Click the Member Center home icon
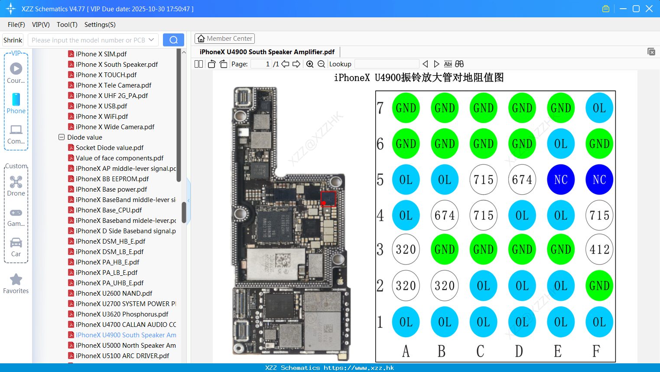The width and height of the screenshot is (660, 372). (x=201, y=39)
